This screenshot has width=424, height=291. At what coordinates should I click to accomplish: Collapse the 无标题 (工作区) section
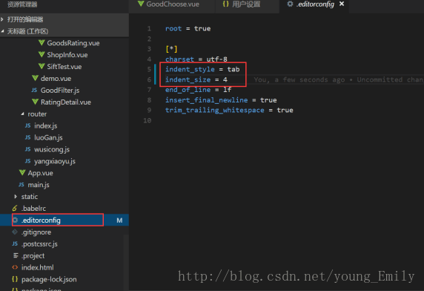click(2, 31)
